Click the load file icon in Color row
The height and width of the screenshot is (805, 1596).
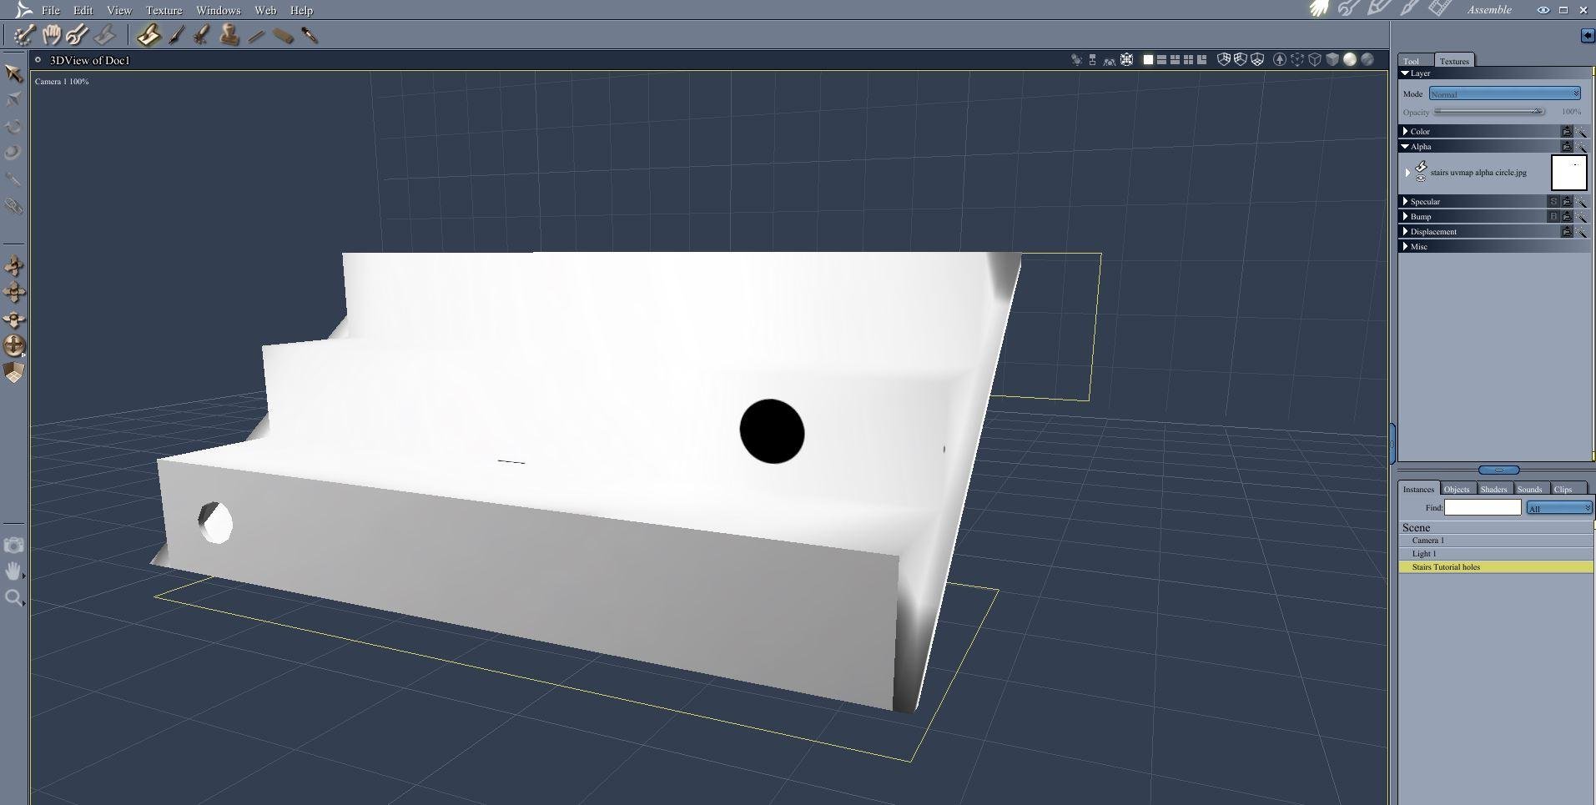pos(1567,132)
